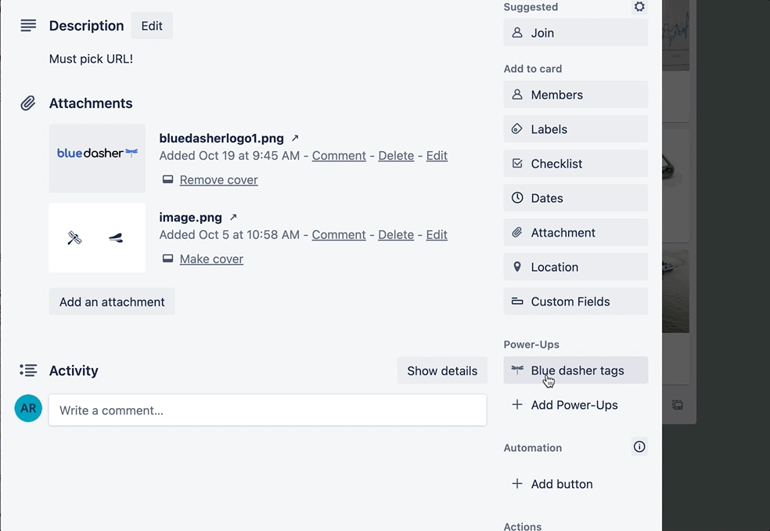Make image.png the card cover
Screen dimensions: 770x531
tap(211, 258)
